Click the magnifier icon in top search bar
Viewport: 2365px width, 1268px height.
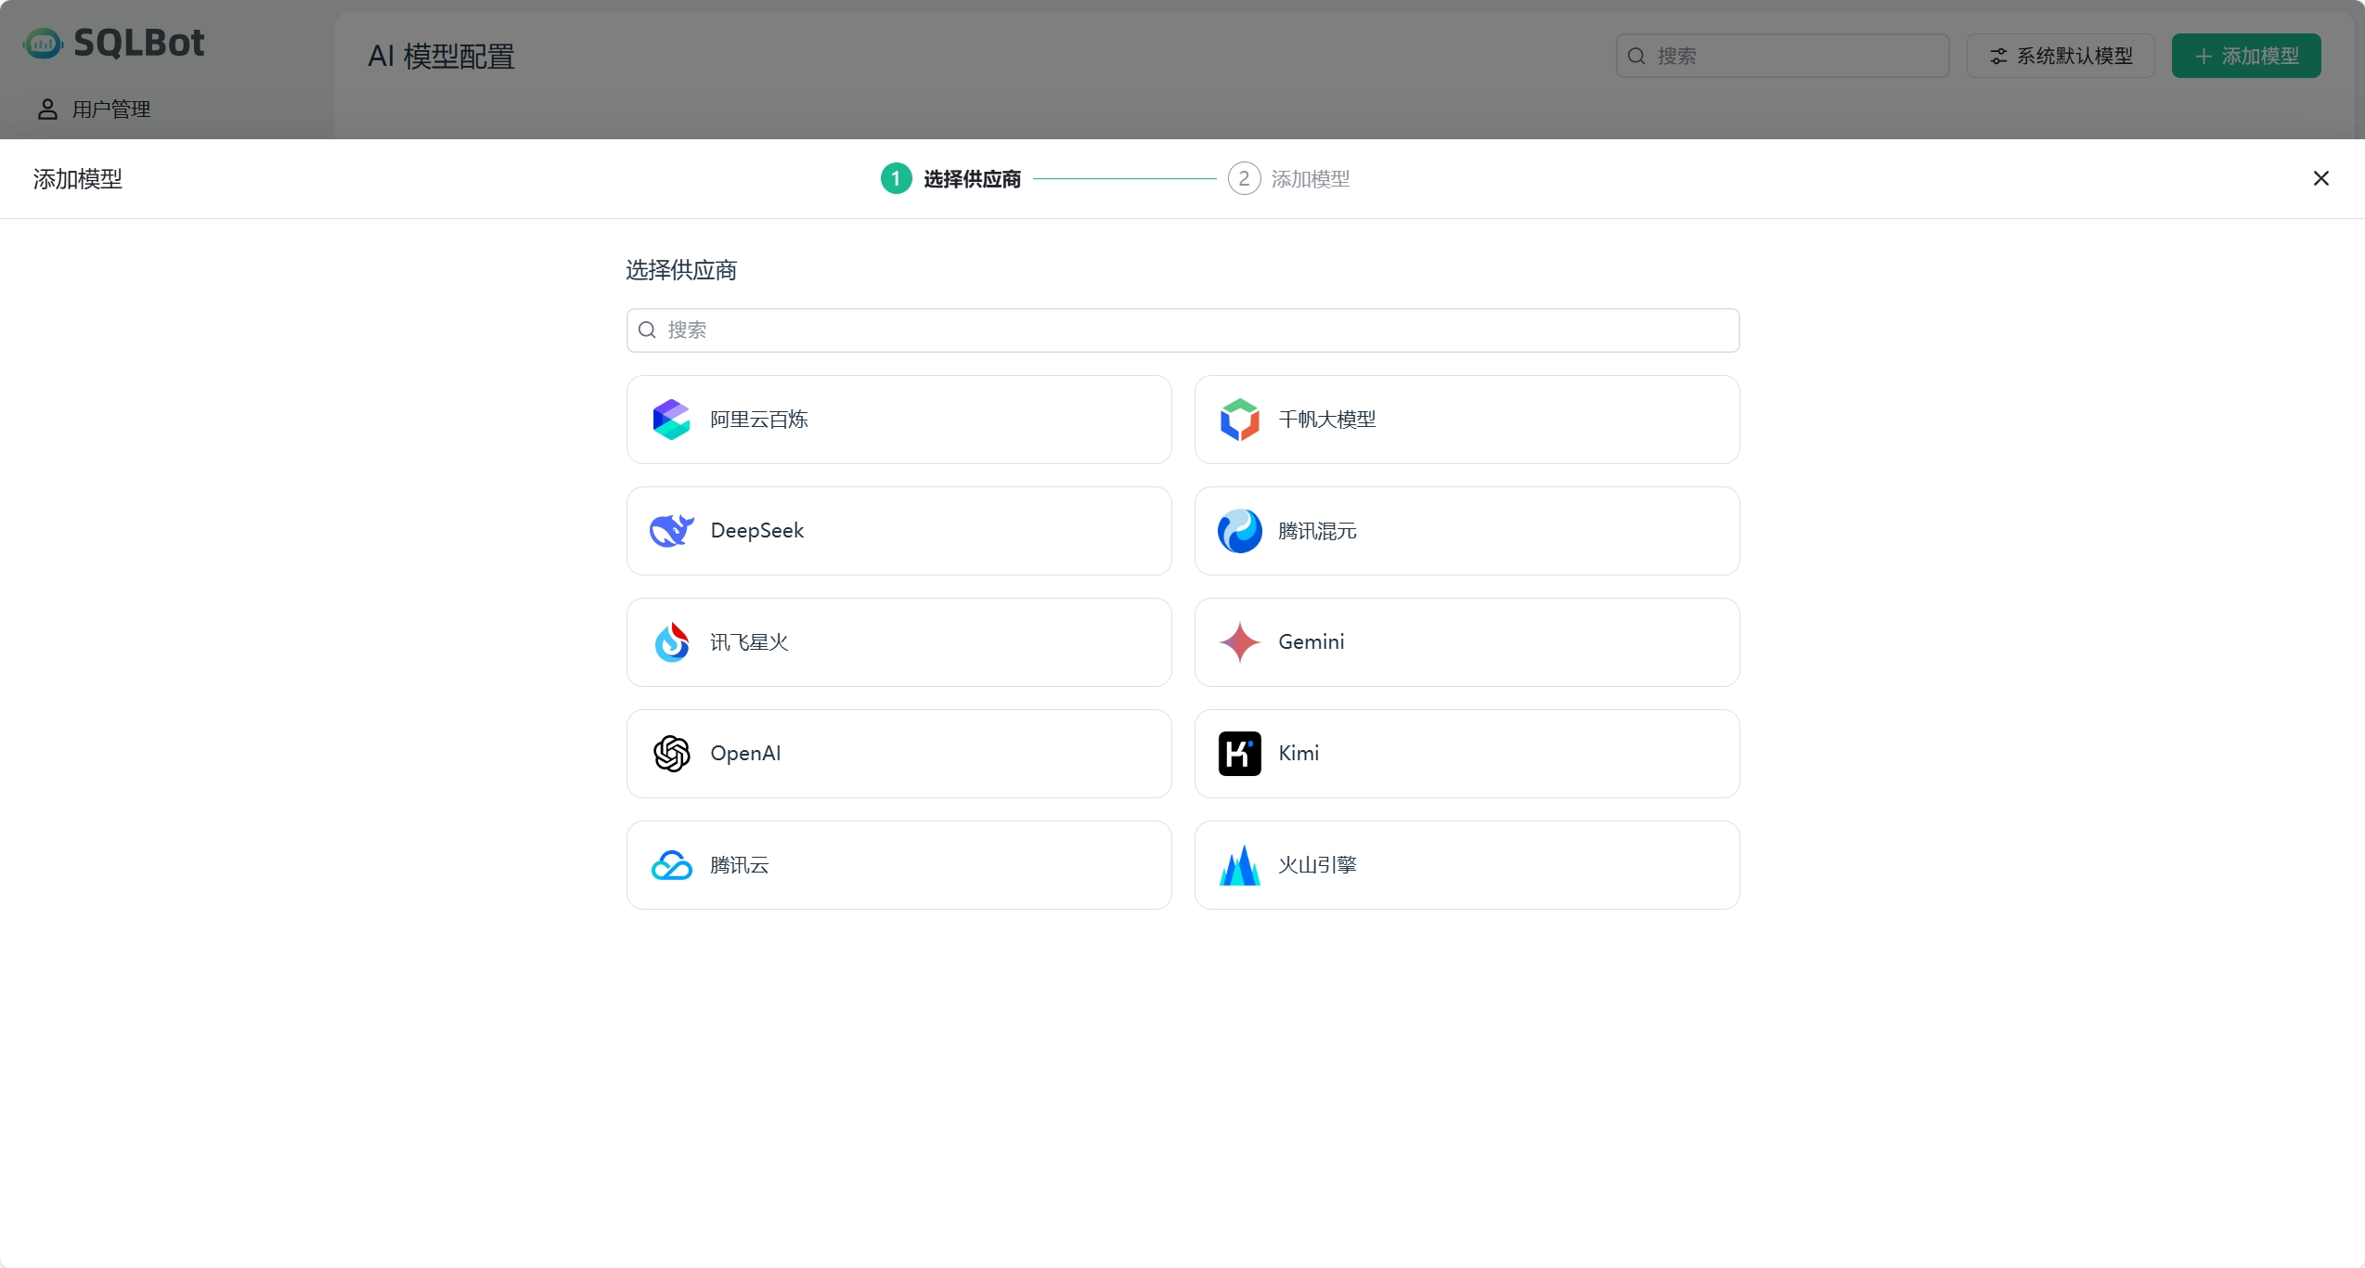pyautogui.click(x=1636, y=56)
